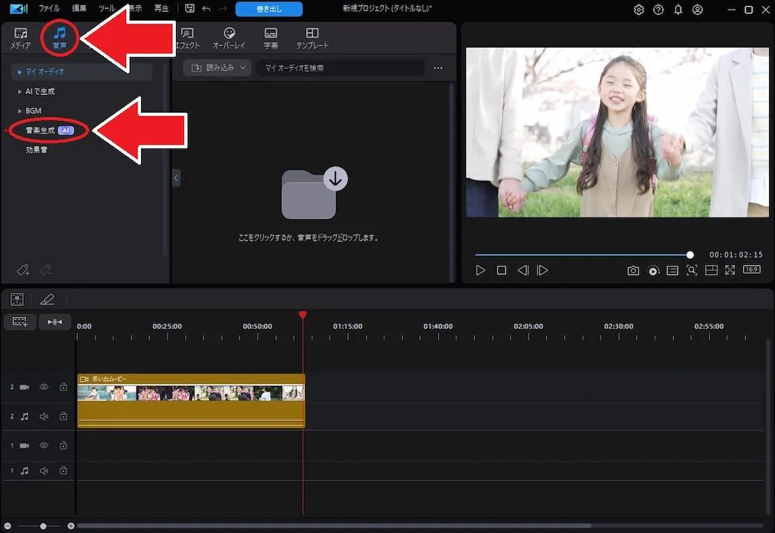The image size is (775, 533).
Task: Click the 書き出し export button
Action: [x=269, y=8]
